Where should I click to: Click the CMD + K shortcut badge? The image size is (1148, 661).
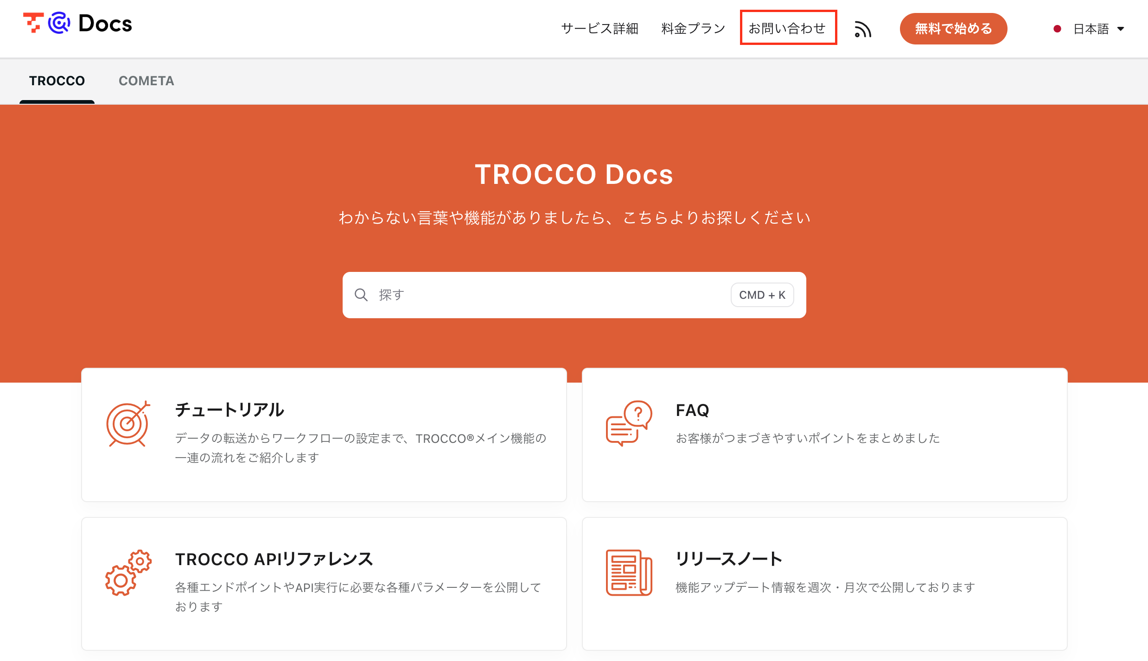(762, 295)
